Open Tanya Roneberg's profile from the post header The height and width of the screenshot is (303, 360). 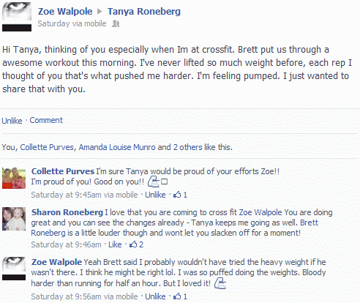(x=144, y=11)
